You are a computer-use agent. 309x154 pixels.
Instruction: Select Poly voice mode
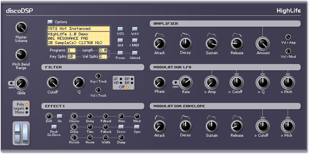click(27, 104)
